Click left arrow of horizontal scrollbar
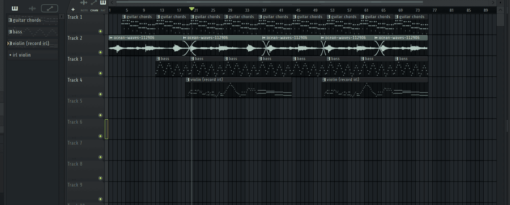510x205 pixels. tap(113, 3)
